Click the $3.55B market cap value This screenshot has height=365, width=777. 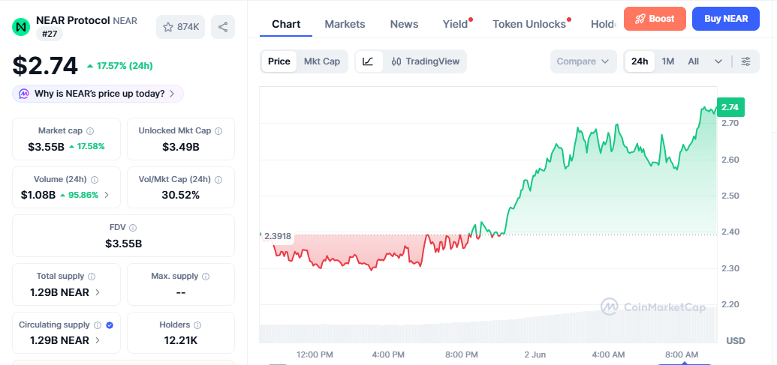pyautogui.click(x=47, y=146)
